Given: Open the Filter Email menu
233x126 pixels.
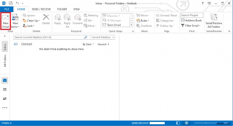Looking at the screenshot, I should [191, 26].
